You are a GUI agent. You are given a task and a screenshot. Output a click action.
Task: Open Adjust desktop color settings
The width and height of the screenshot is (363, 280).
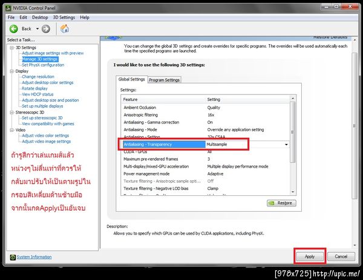[x=48, y=83]
